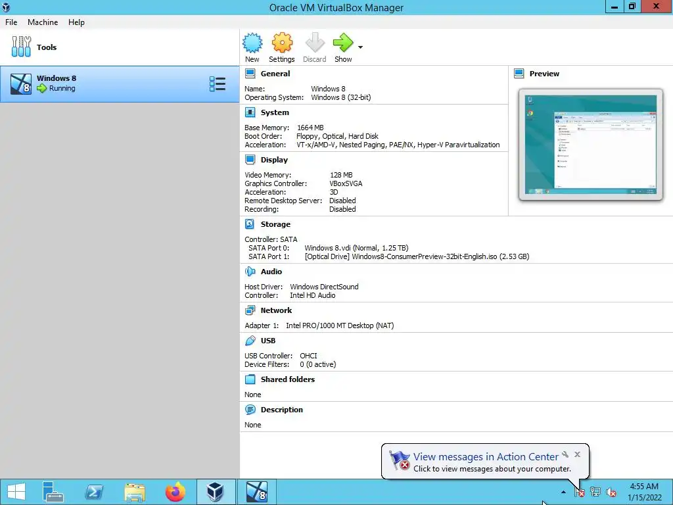Viewport: 673px width, 505px height.
Task: Show hidden system tray icons arrow
Action: coord(563,492)
